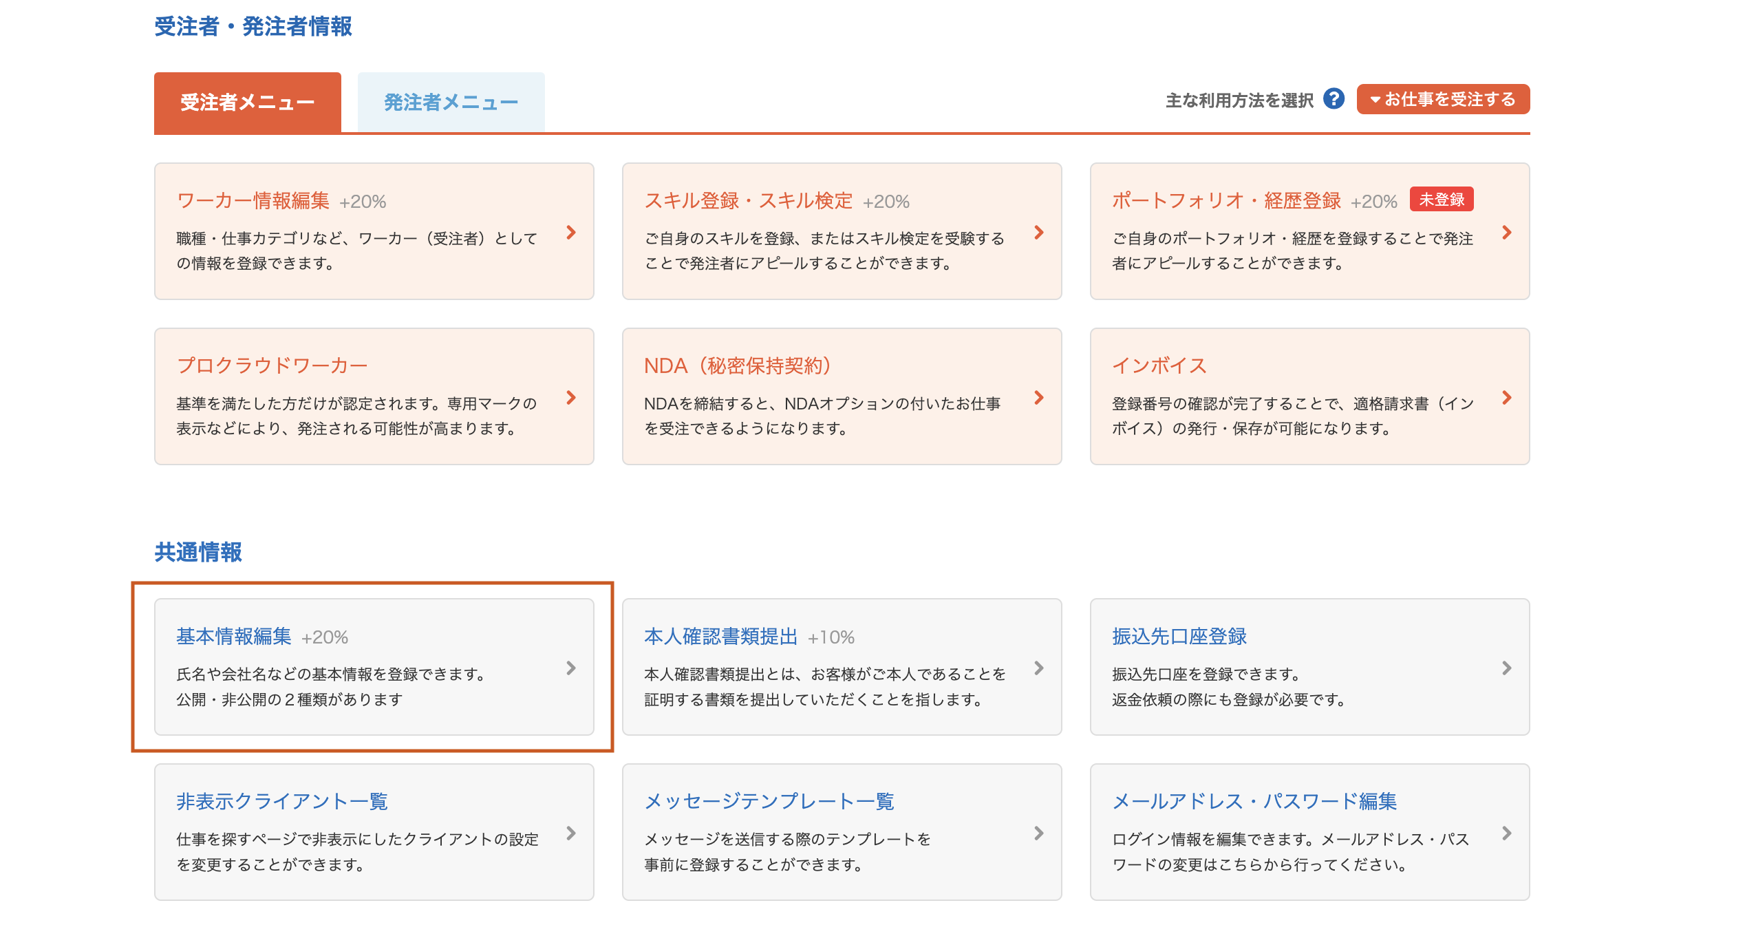Click chevron on スキル登録・スキル検定 card

1039,233
